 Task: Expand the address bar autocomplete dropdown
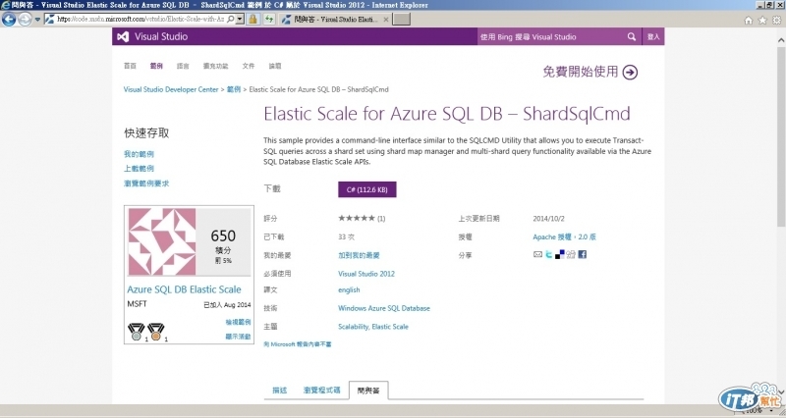point(240,19)
